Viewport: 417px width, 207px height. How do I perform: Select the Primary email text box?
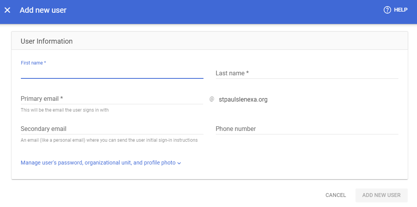[x=112, y=99]
